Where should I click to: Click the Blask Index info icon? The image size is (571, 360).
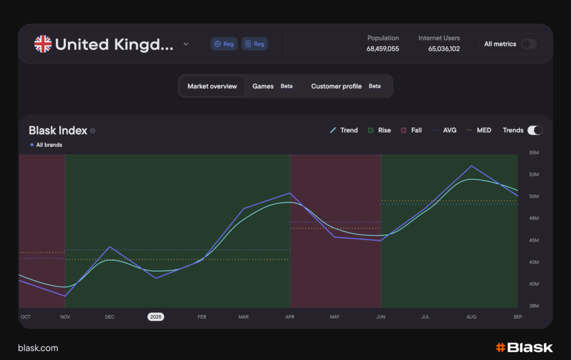[x=93, y=131]
